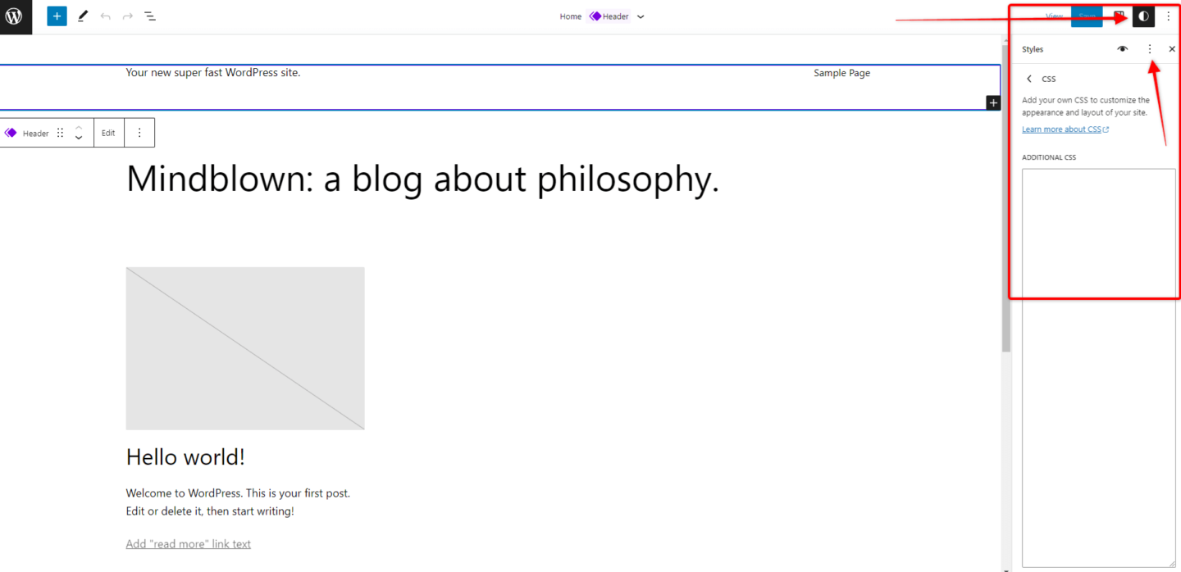
Task: Open the List View icon
Action: click(150, 16)
